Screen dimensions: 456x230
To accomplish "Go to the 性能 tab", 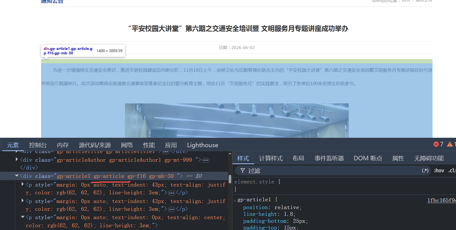I will [149, 145].
